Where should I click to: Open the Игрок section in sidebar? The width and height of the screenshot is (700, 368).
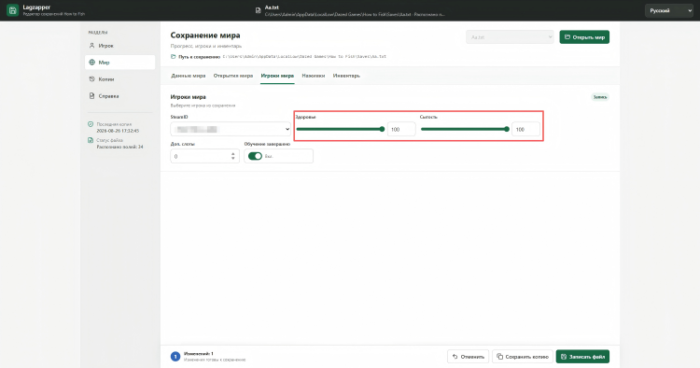pyautogui.click(x=119, y=46)
